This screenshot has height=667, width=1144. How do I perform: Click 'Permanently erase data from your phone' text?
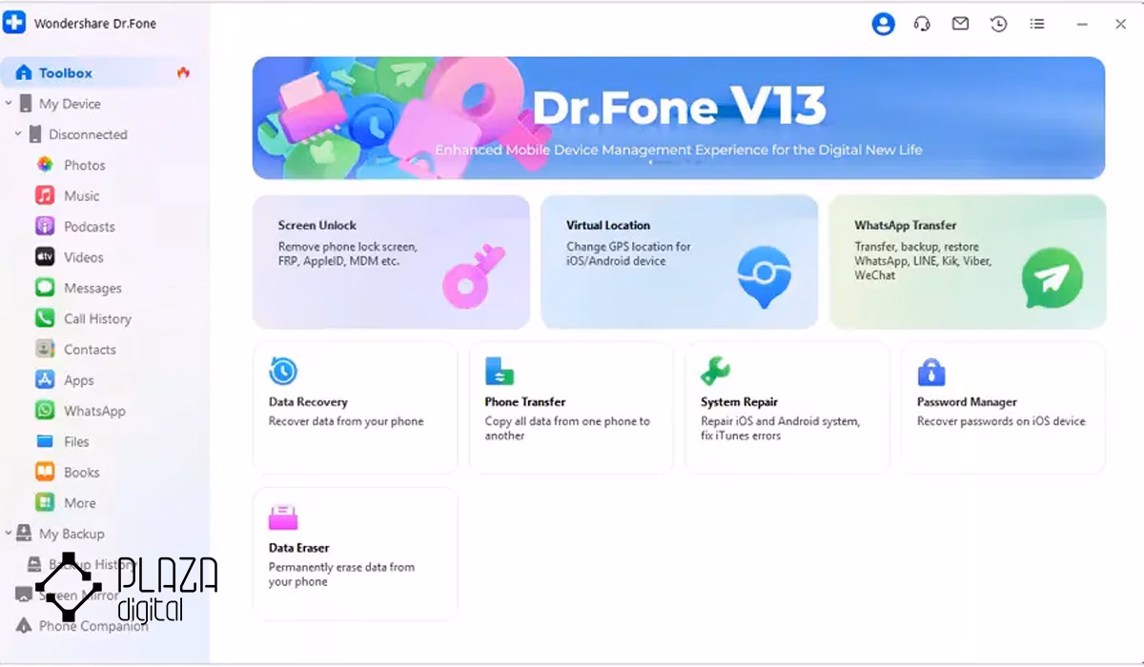[x=341, y=575]
